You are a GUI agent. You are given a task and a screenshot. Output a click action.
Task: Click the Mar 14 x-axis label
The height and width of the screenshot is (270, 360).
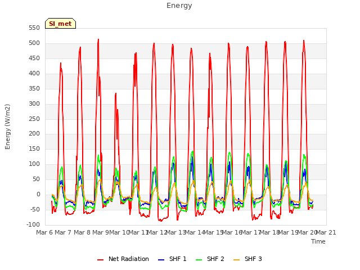195,232
